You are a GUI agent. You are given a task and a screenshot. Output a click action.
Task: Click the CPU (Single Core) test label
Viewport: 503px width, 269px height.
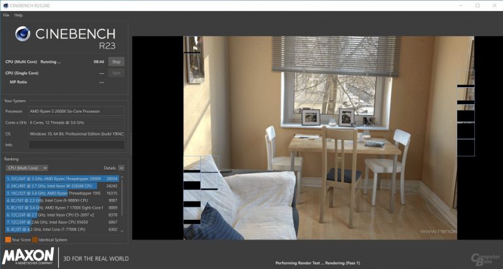22,73
